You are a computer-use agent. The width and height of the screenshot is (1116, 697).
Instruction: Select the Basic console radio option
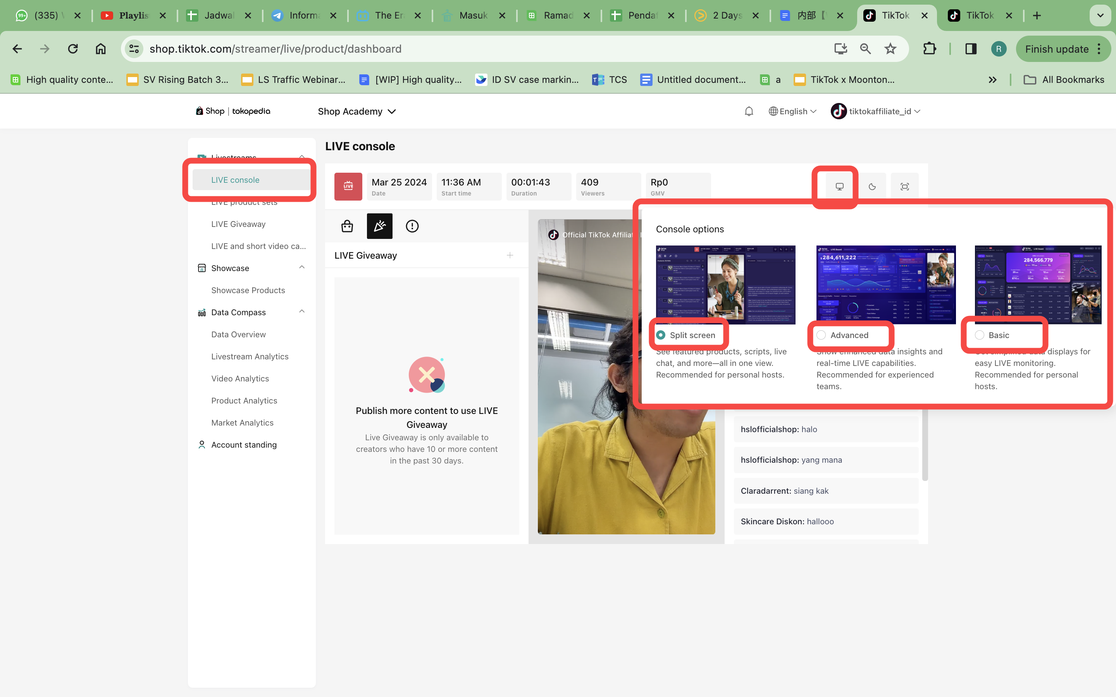pyautogui.click(x=980, y=335)
